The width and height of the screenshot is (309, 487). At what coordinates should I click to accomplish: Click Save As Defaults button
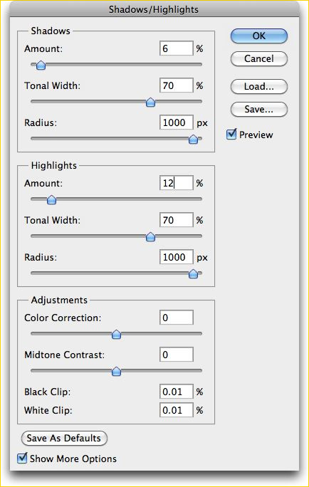[x=64, y=439]
